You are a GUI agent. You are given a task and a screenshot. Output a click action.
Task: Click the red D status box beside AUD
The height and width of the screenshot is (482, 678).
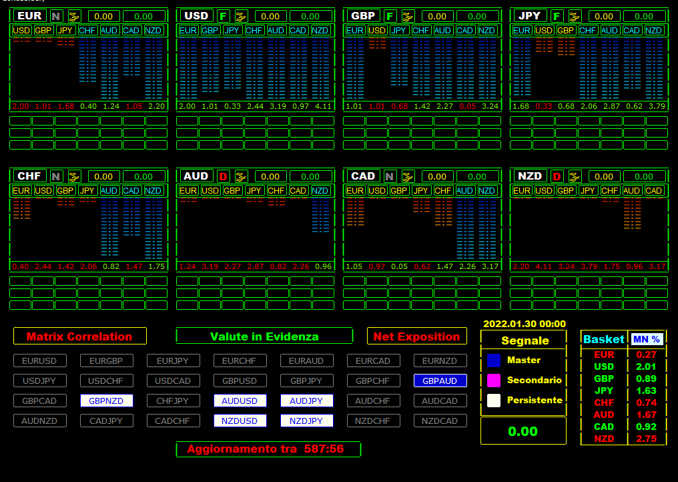223,176
